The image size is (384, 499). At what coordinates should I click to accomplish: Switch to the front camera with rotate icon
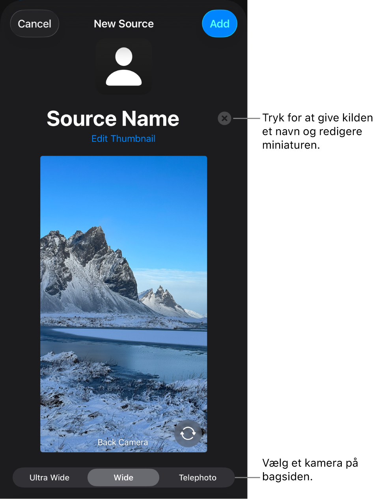188,434
